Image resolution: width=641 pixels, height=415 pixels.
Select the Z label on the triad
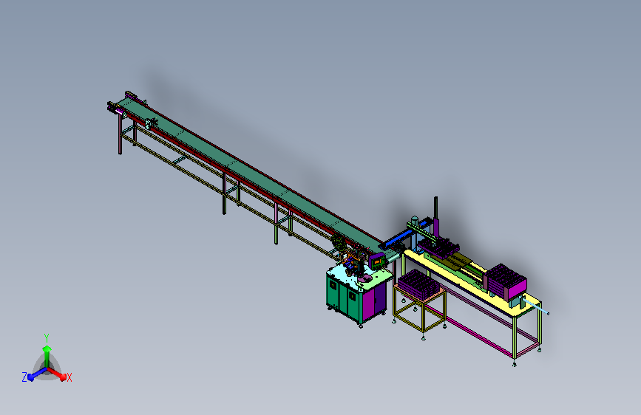click(x=24, y=377)
